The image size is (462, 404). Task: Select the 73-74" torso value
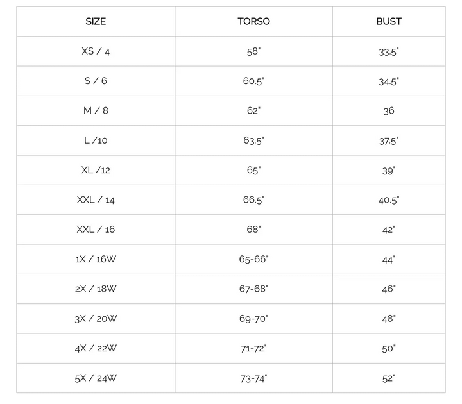253,378
